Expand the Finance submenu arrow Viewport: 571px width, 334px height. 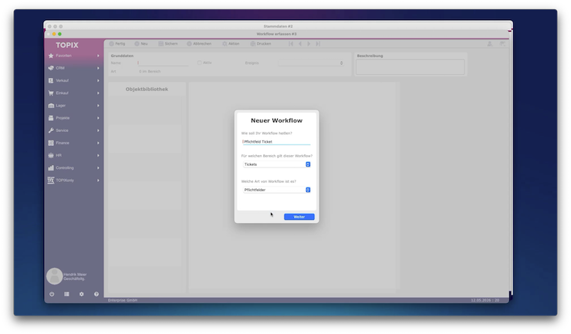tap(98, 143)
